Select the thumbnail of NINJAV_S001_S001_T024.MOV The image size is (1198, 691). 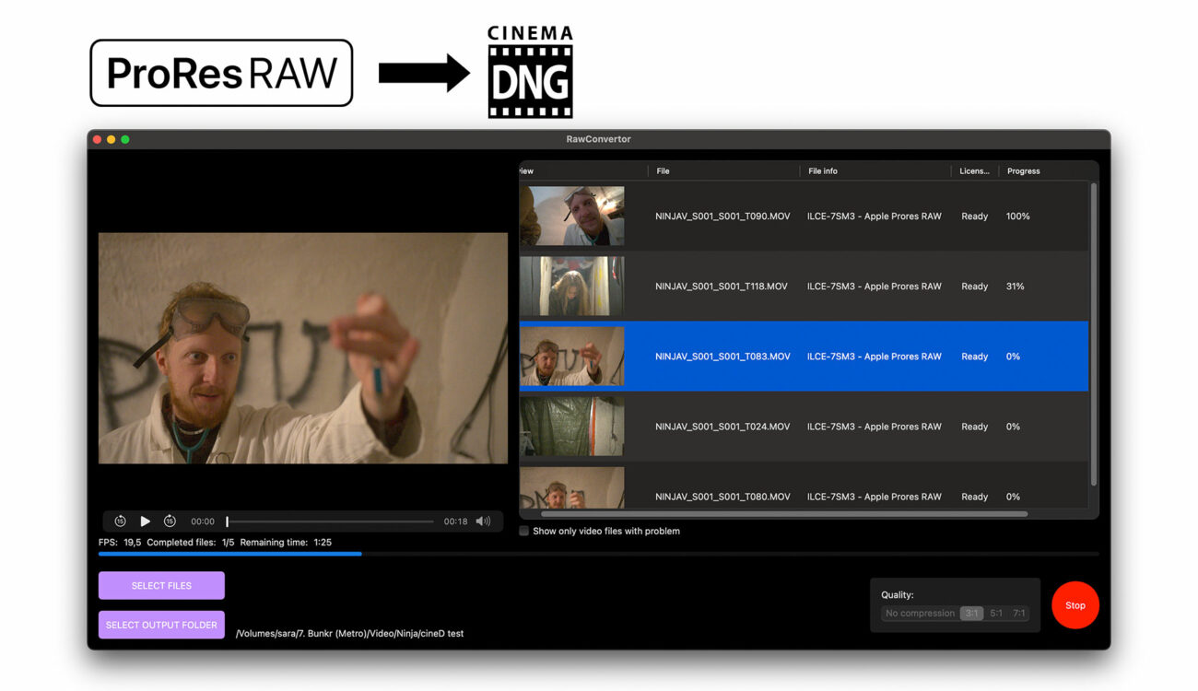tap(571, 426)
